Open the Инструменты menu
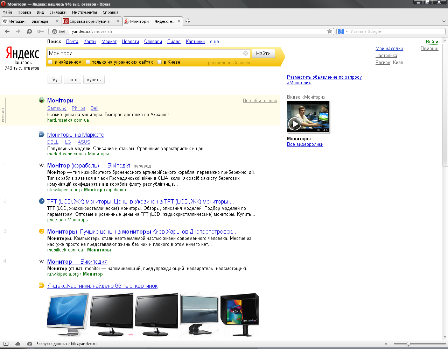448x349 pixels. [x=84, y=12]
